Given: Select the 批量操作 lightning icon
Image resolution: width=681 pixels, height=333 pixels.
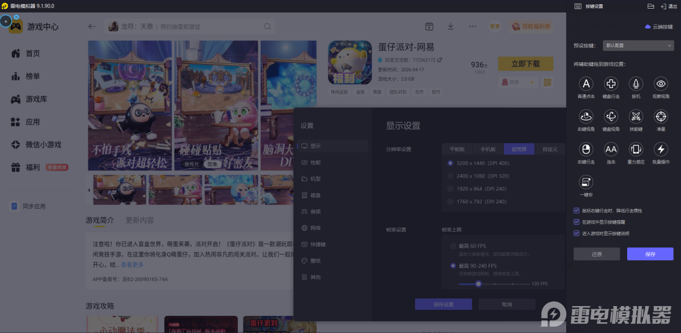Looking at the screenshot, I should coord(661,149).
